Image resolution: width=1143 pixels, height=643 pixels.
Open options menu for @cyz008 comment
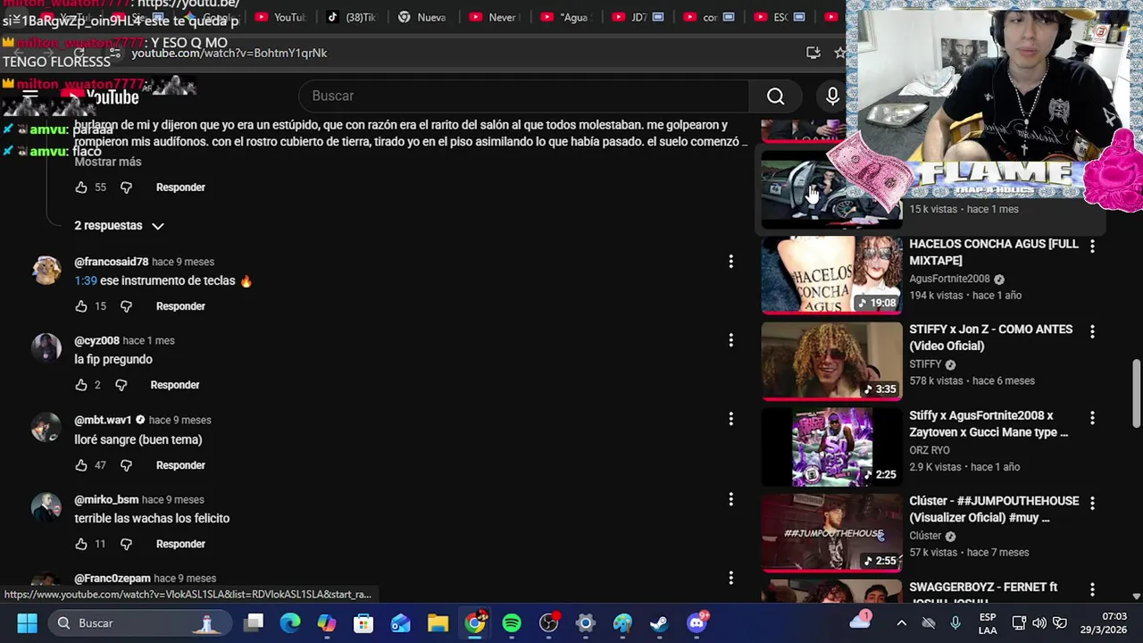730,339
